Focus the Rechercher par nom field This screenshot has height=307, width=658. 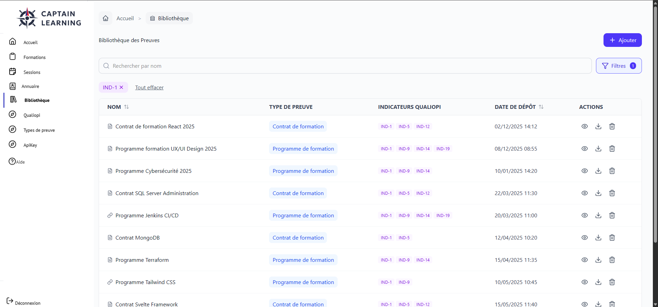345,66
